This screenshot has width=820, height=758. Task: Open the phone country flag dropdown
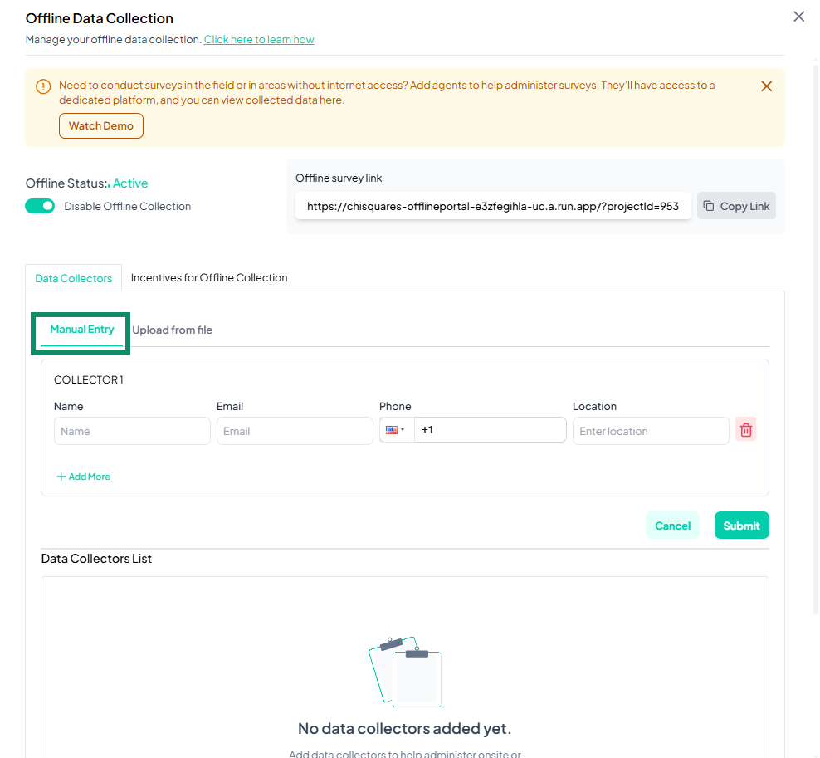coord(396,430)
